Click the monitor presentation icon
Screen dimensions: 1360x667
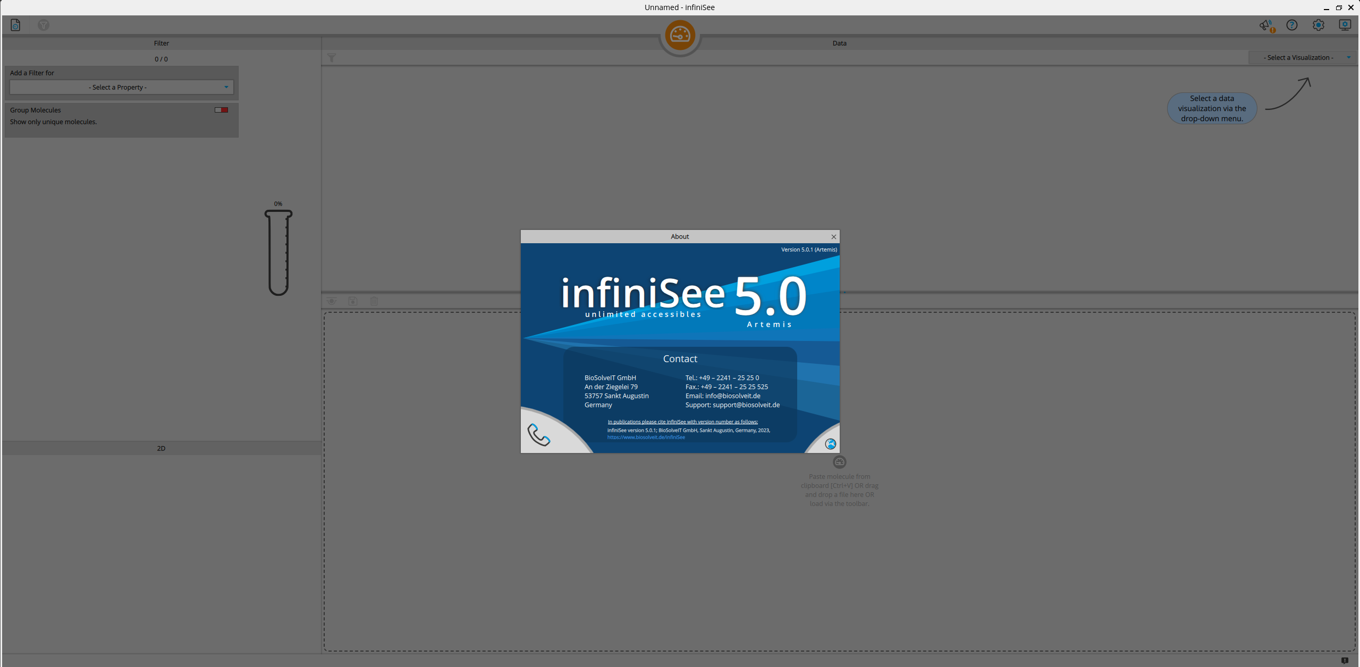point(1345,25)
